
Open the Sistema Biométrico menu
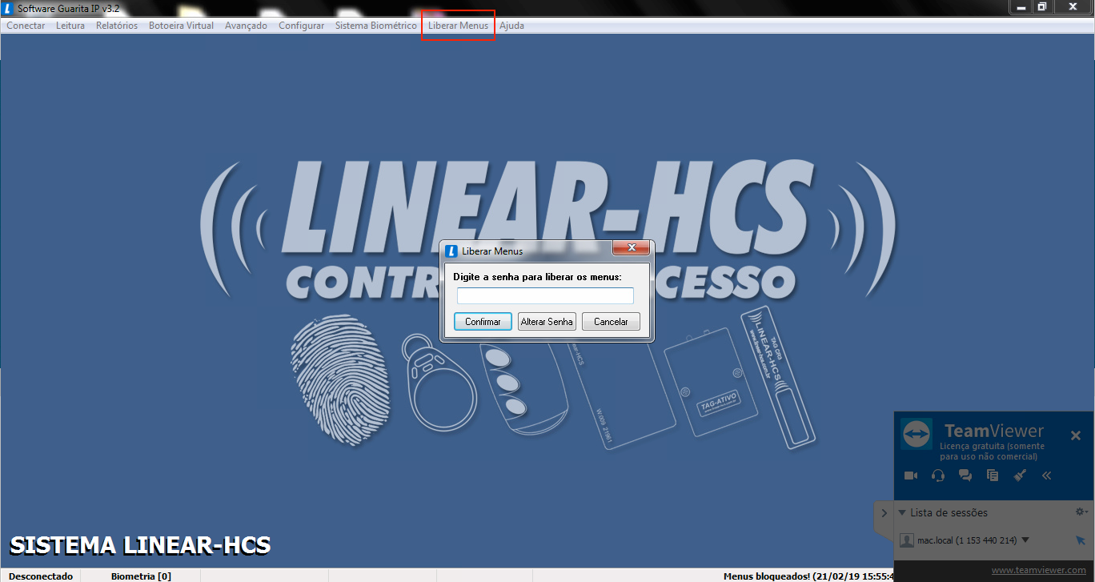coord(376,26)
